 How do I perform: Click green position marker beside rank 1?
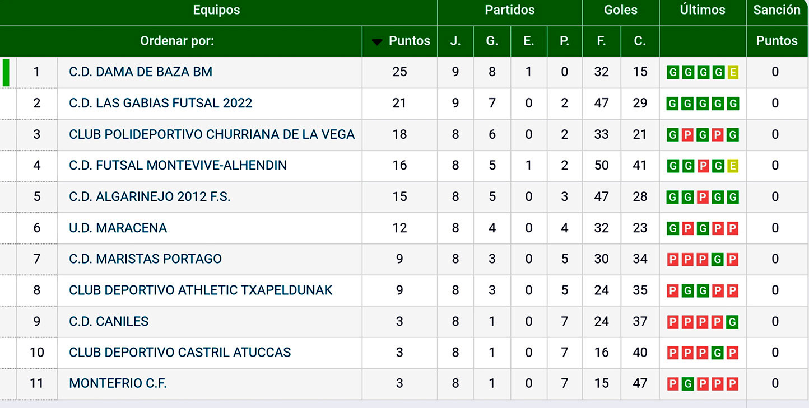click(6, 72)
